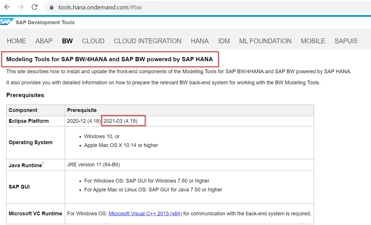Select the BW navigation item
The image size is (371, 225).
pyautogui.click(x=67, y=41)
